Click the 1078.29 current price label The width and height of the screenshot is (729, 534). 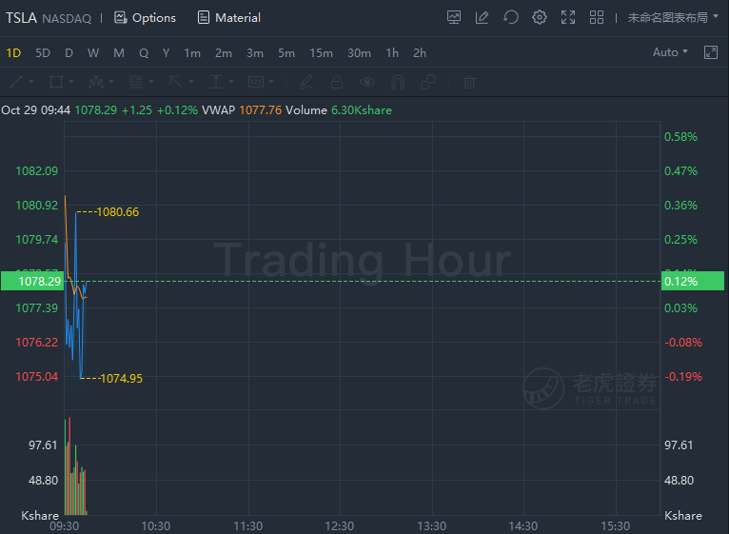click(x=32, y=281)
